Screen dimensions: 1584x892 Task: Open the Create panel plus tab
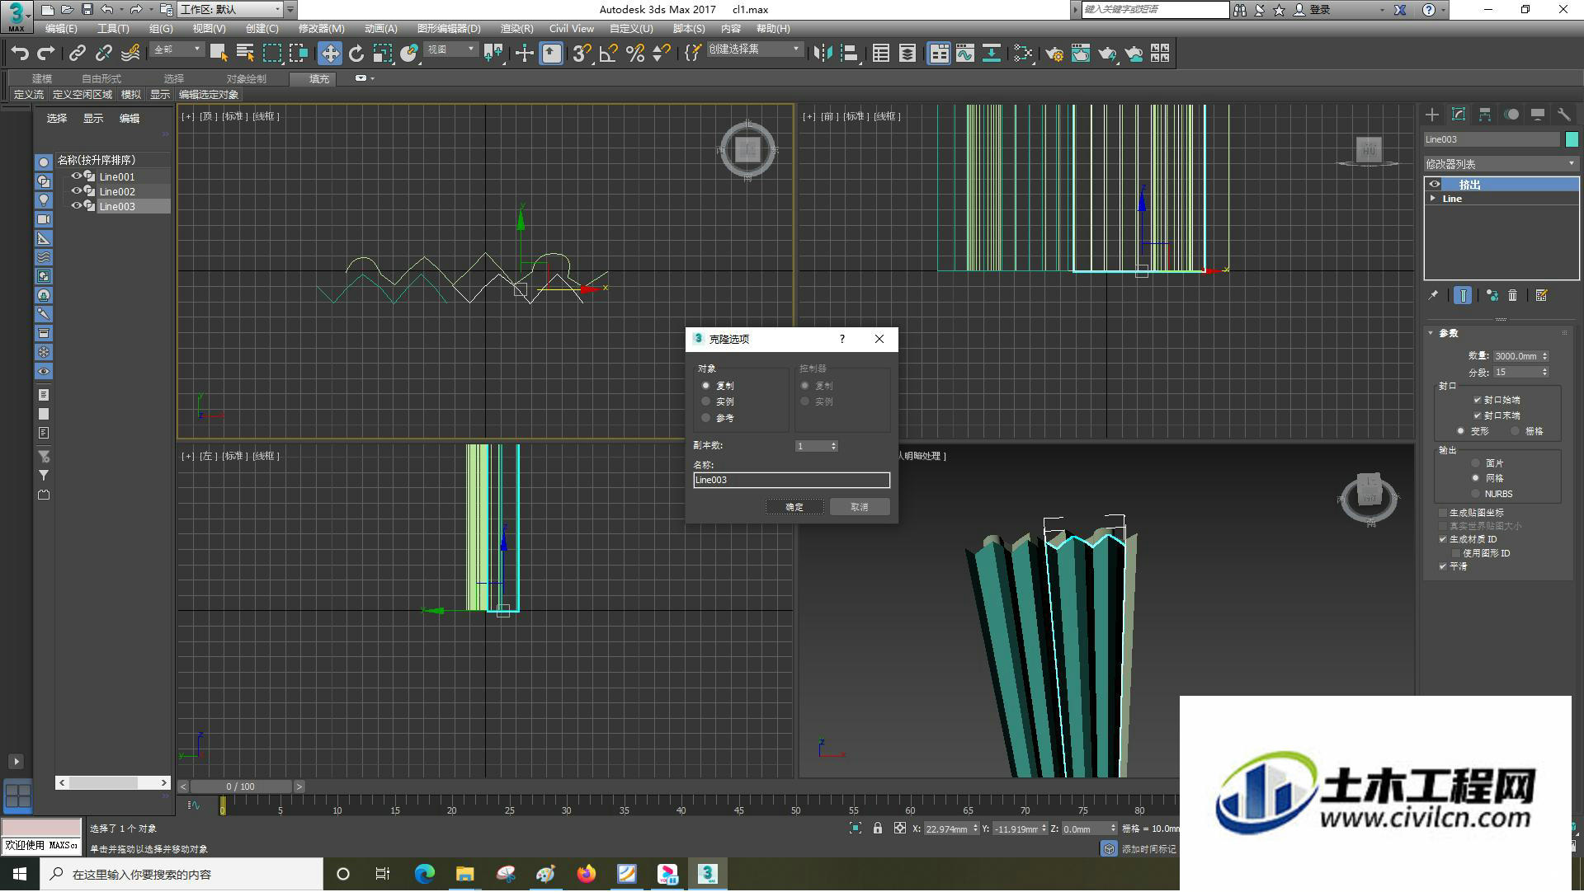tap(1432, 115)
